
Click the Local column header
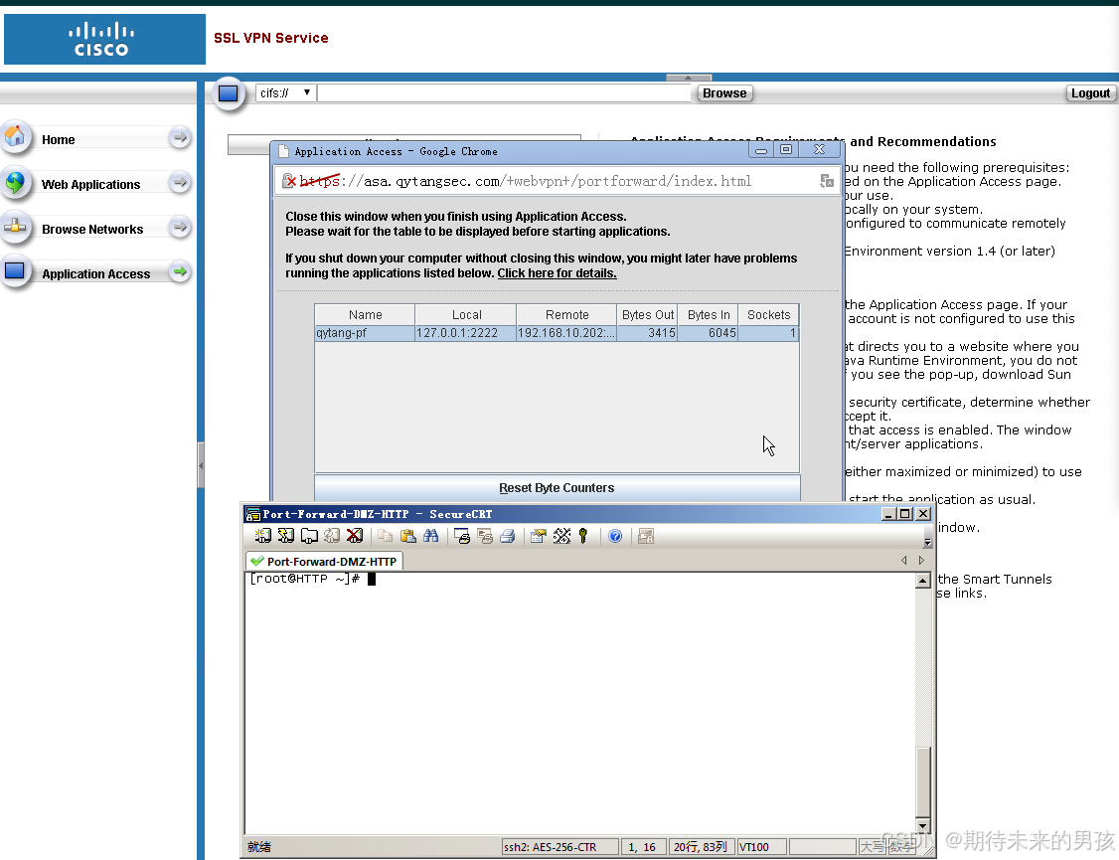pyautogui.click(x=466, y=315)
